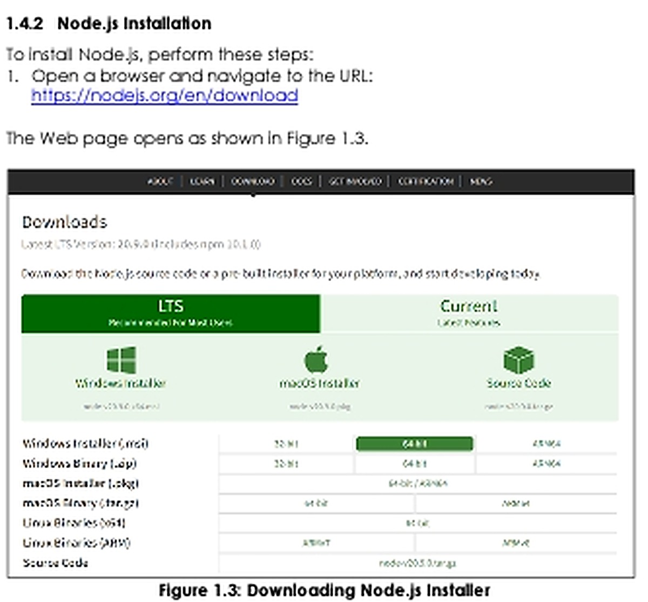648x602 pixels.
Task: Click the Windows Installer (.msi) row label
Action: [85, 444]
